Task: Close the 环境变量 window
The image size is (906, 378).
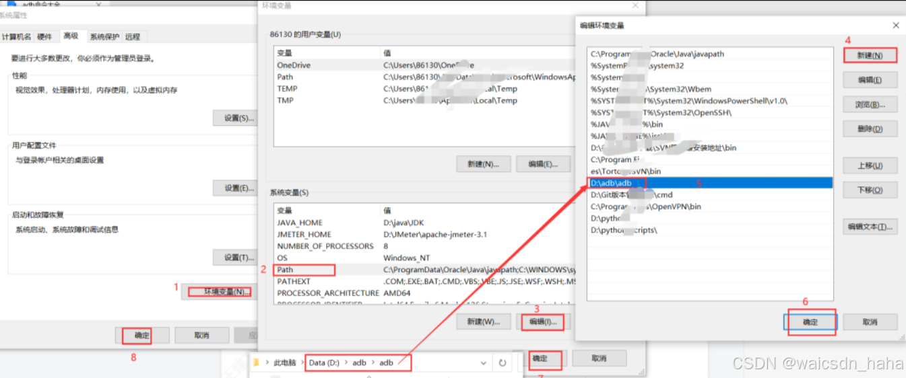Action: point(635,5)
